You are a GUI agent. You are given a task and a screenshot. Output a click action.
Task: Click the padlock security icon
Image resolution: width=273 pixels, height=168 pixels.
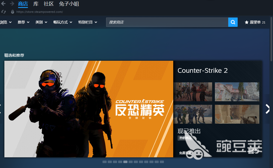tap(13, 12)
